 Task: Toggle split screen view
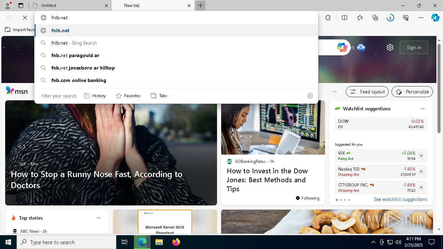pos(344,18)
